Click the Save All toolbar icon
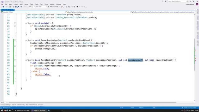The width and height of the screenshot is (199, 112). pos(18,7)
